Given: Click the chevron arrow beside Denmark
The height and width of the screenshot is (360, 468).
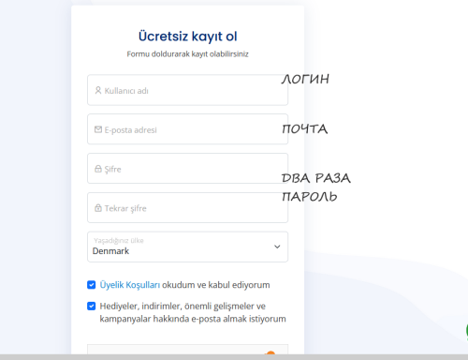Looking at the screenshot, I should point(277,247).
